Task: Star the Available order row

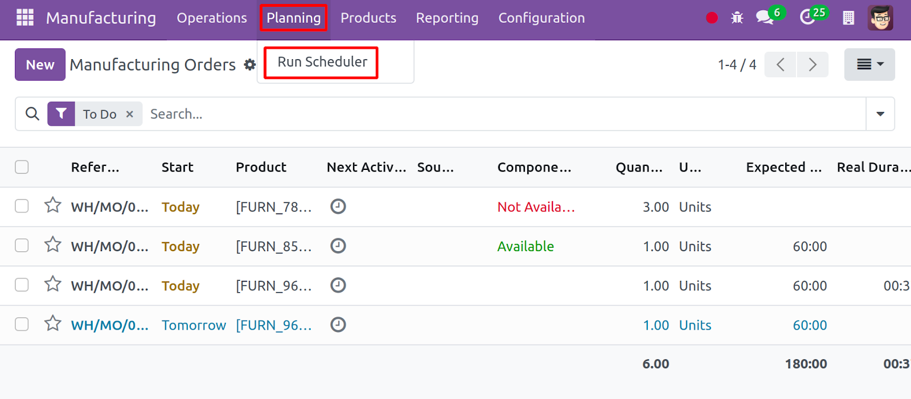Action: click(53, 244)
